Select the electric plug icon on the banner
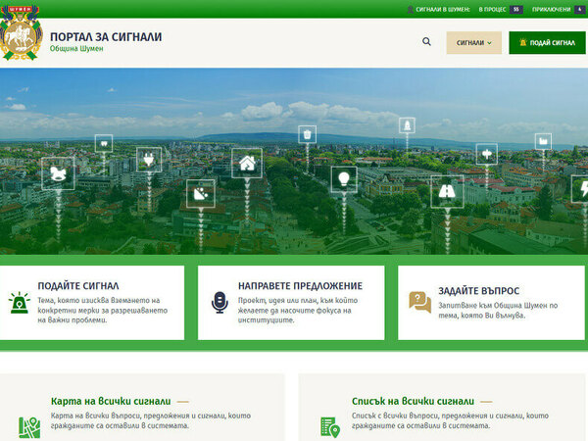This screenshot has height=441, width=588. pyautogui.click(x=149, y=160)
